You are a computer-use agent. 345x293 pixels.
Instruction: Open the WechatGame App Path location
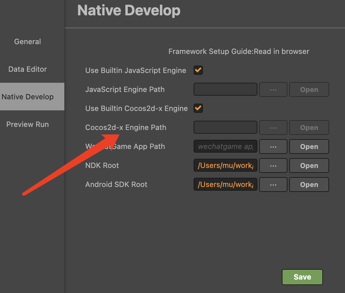[309, 147]
